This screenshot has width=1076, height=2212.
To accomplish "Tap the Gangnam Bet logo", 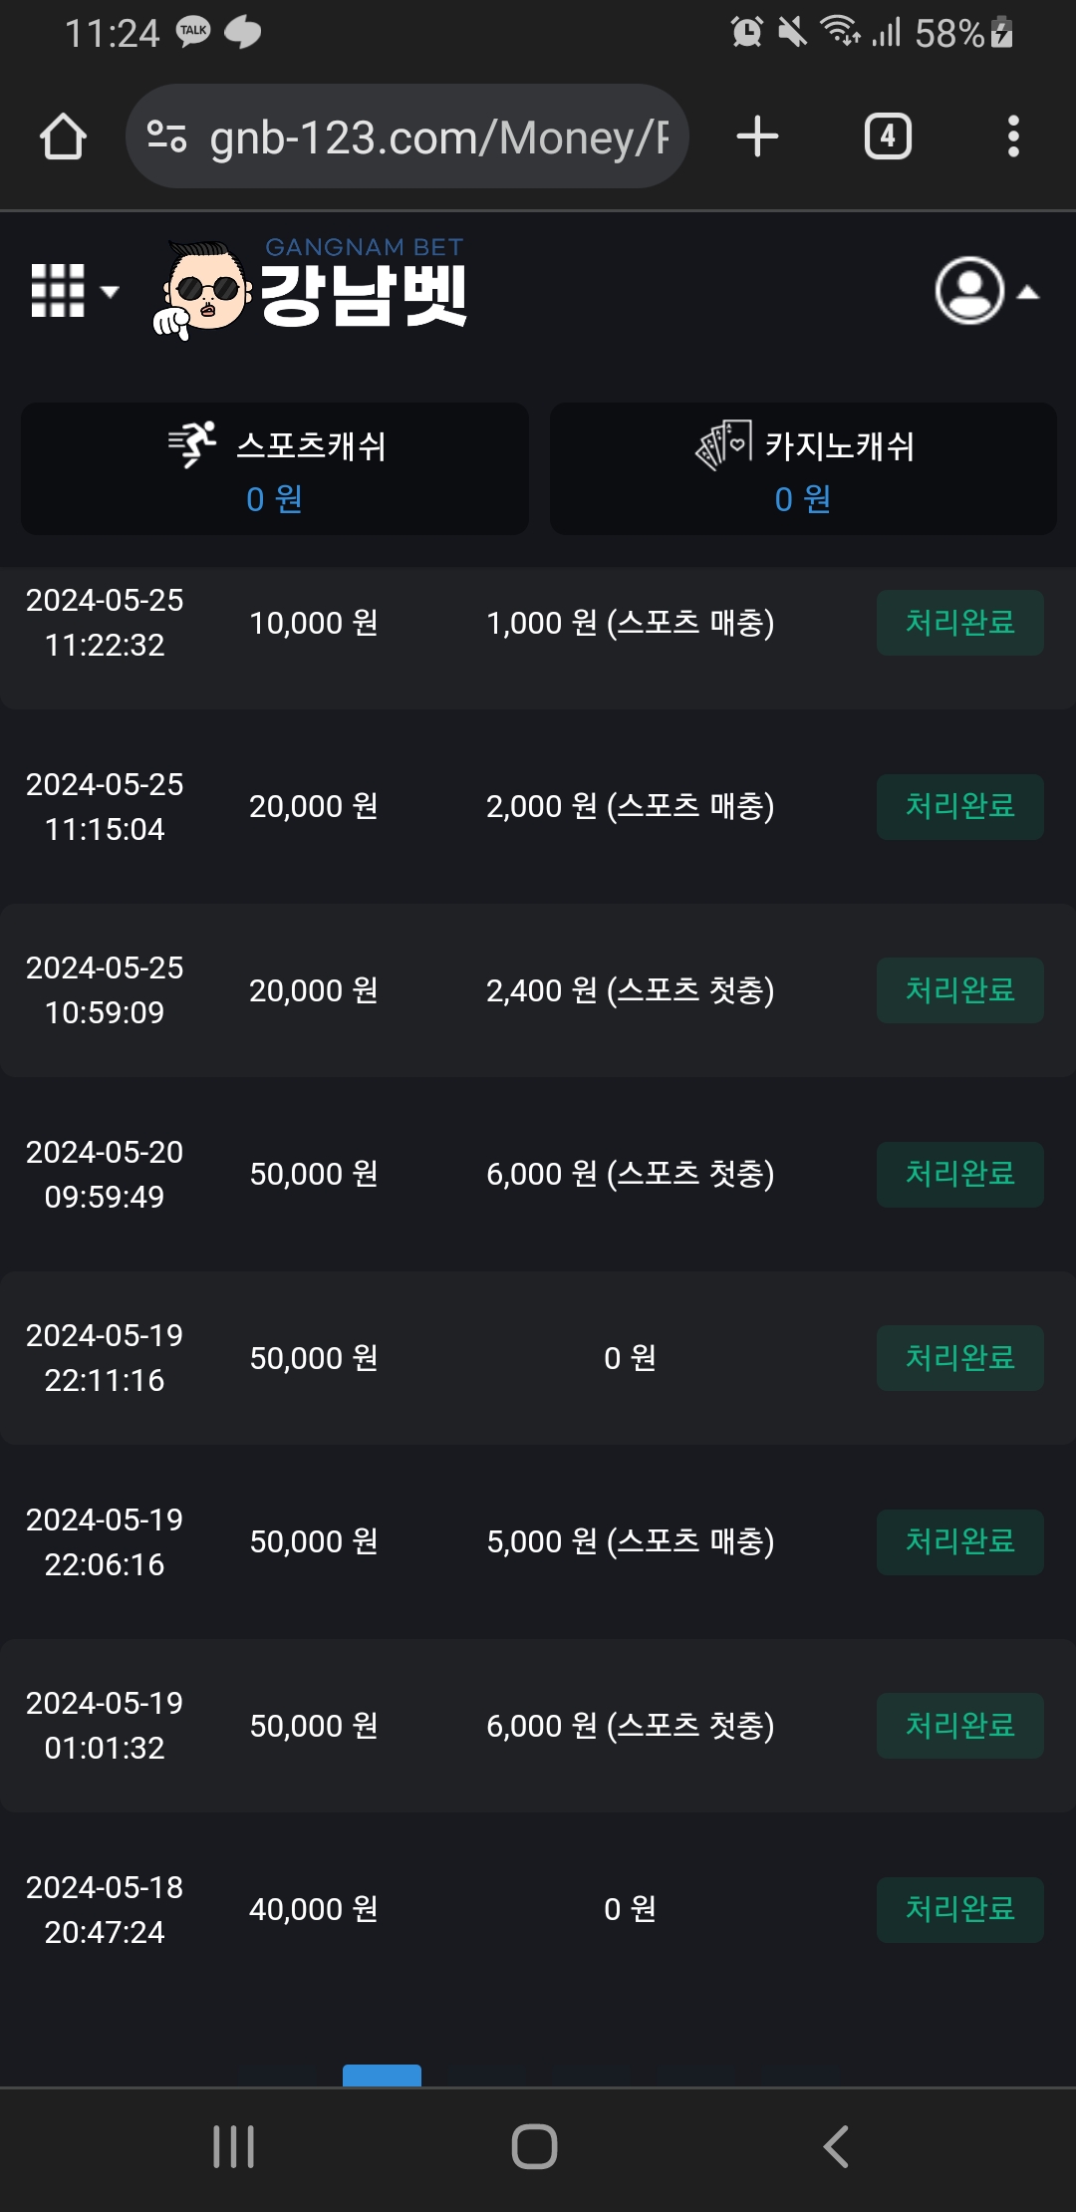I will click(311, 289).
